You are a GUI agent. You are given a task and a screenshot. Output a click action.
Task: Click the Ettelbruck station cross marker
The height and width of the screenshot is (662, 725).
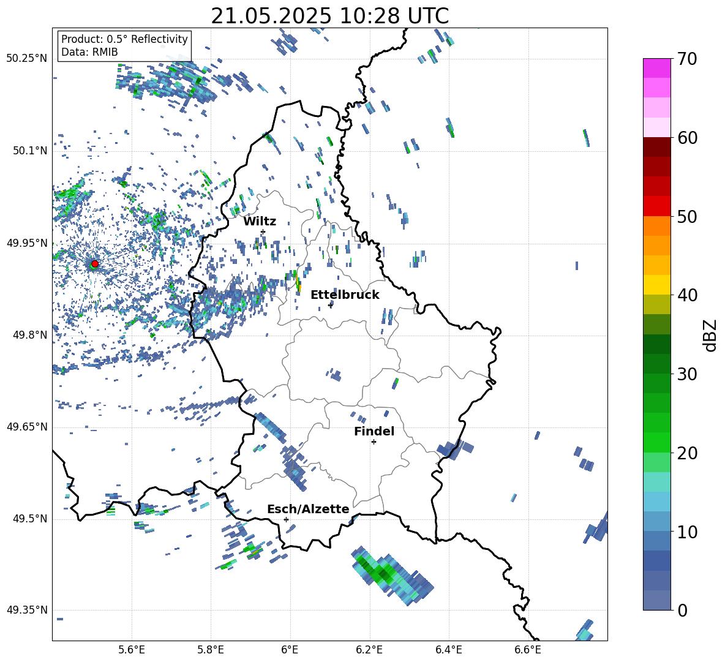point(330,305)
